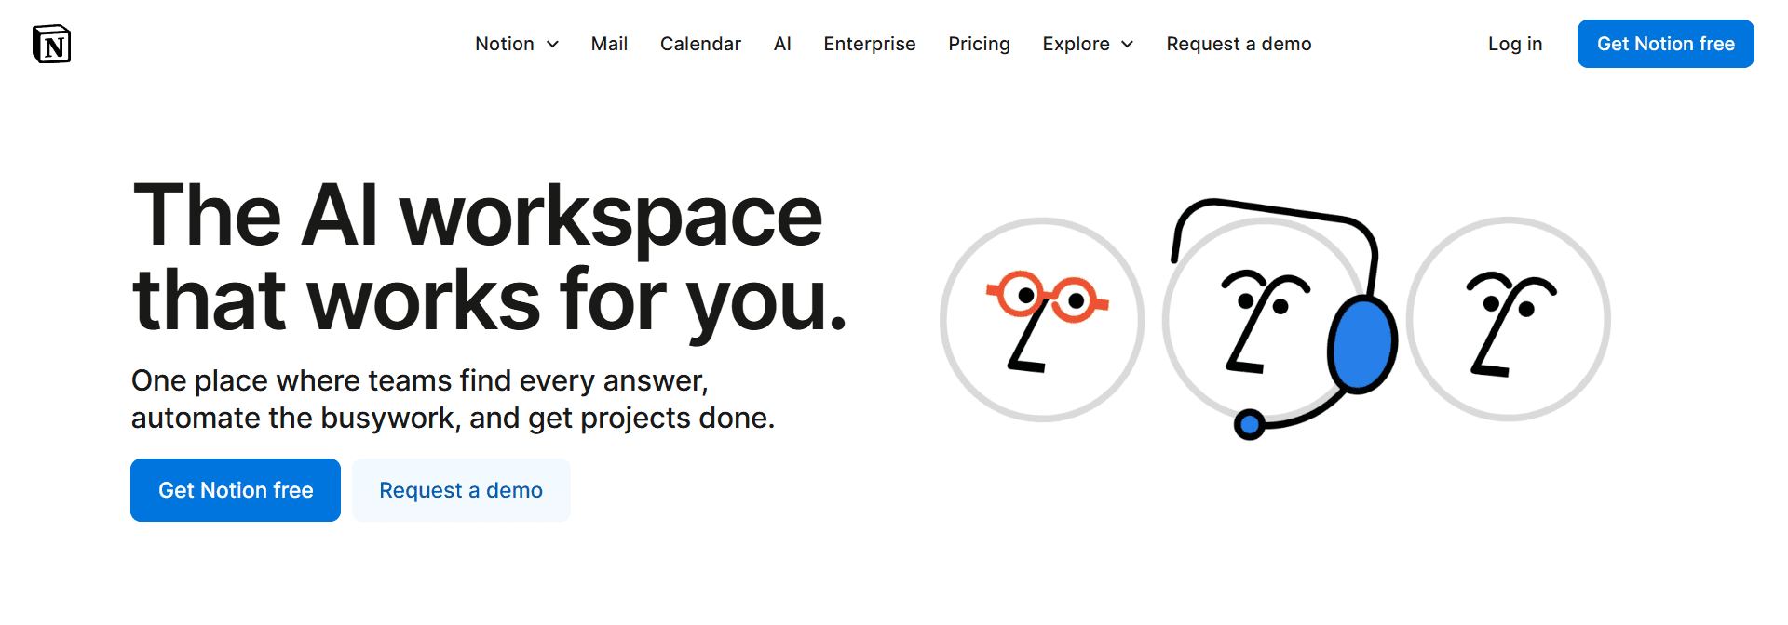Open the Mail nav link
The image size is (1788, 625).
609,44
